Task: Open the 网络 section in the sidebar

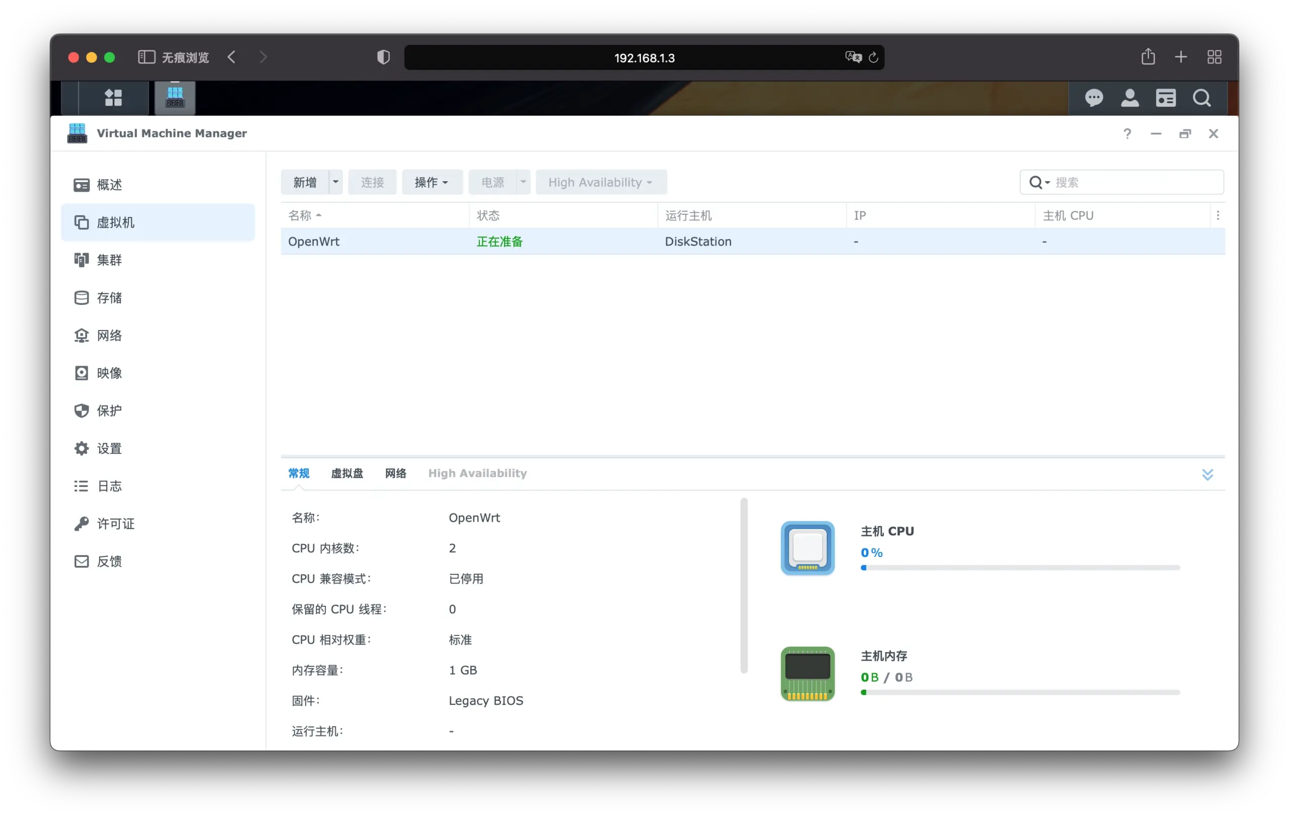Action: [x=158, y=335]
